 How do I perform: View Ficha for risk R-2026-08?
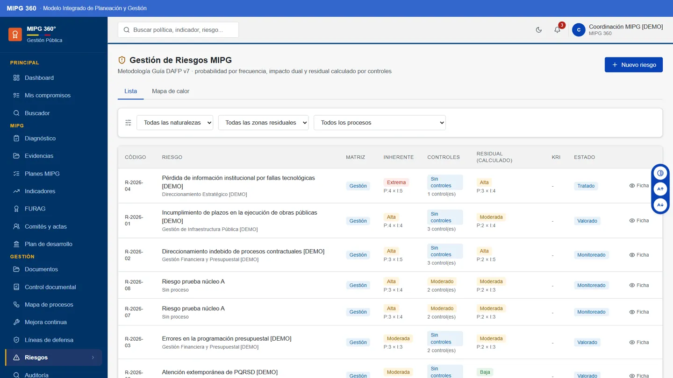pos(639,285)
